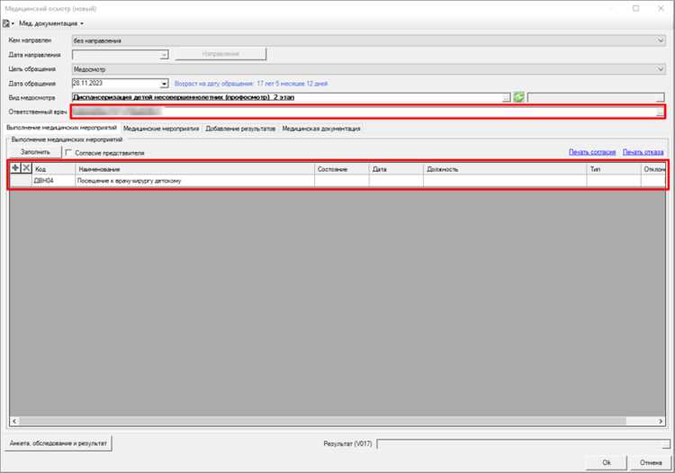Toggle the Согласие представителя checkbox

70,153
